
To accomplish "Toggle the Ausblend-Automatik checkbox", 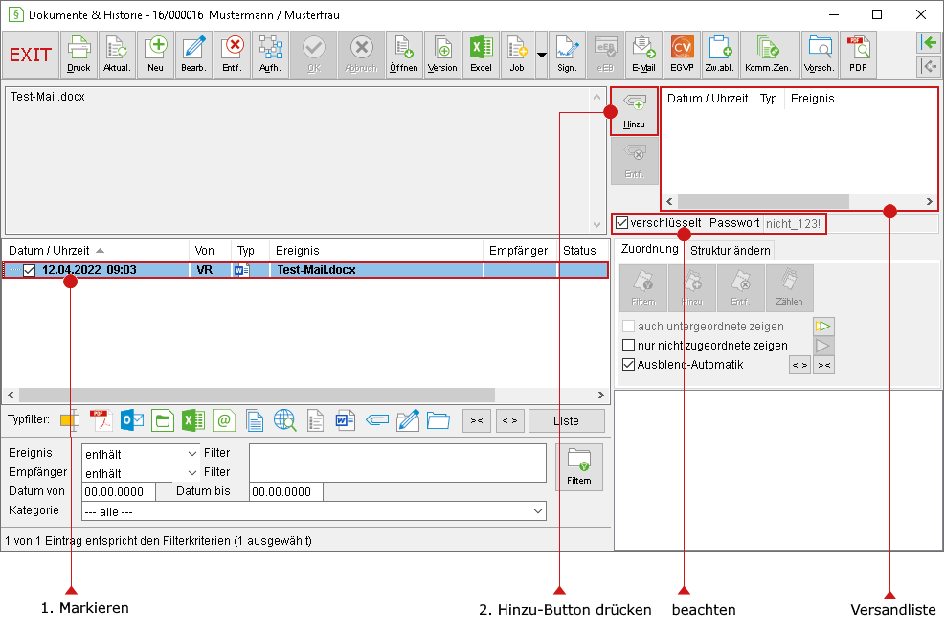I will click(629, 365).
